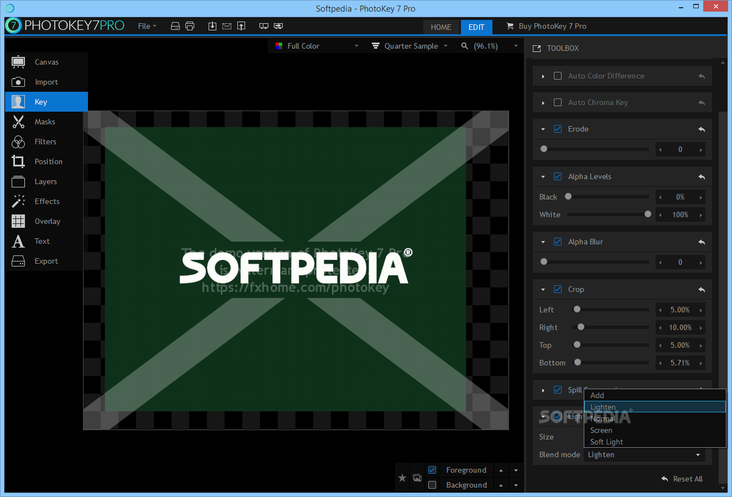732x497 pixels.
Task: Click the save drive icon in toolbar
Action: pos(175,26)
